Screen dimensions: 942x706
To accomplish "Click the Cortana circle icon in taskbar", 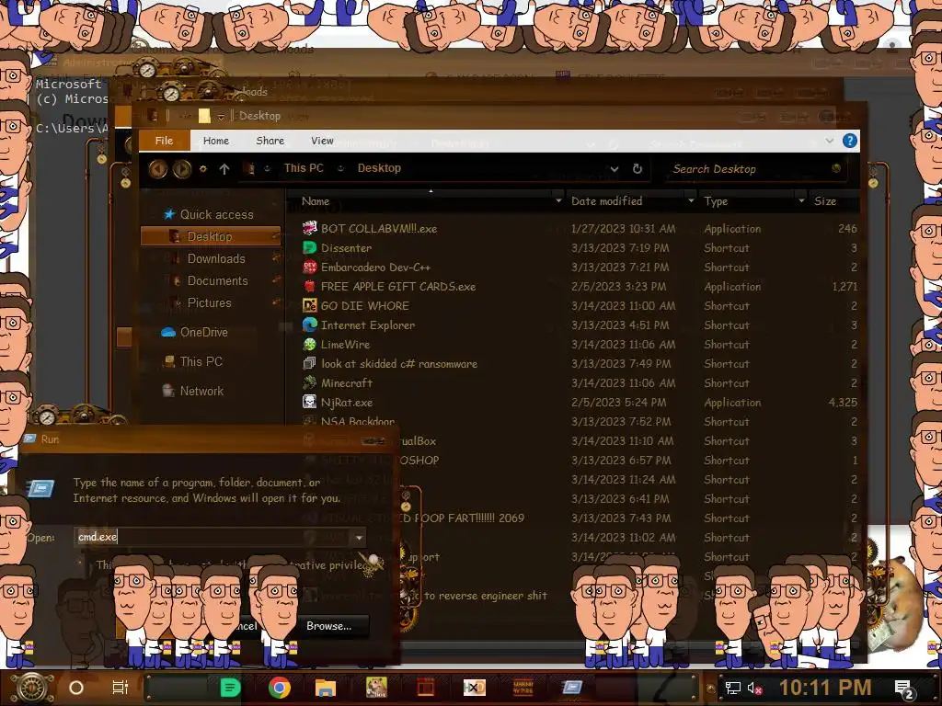I will click(x=76, y=688).
